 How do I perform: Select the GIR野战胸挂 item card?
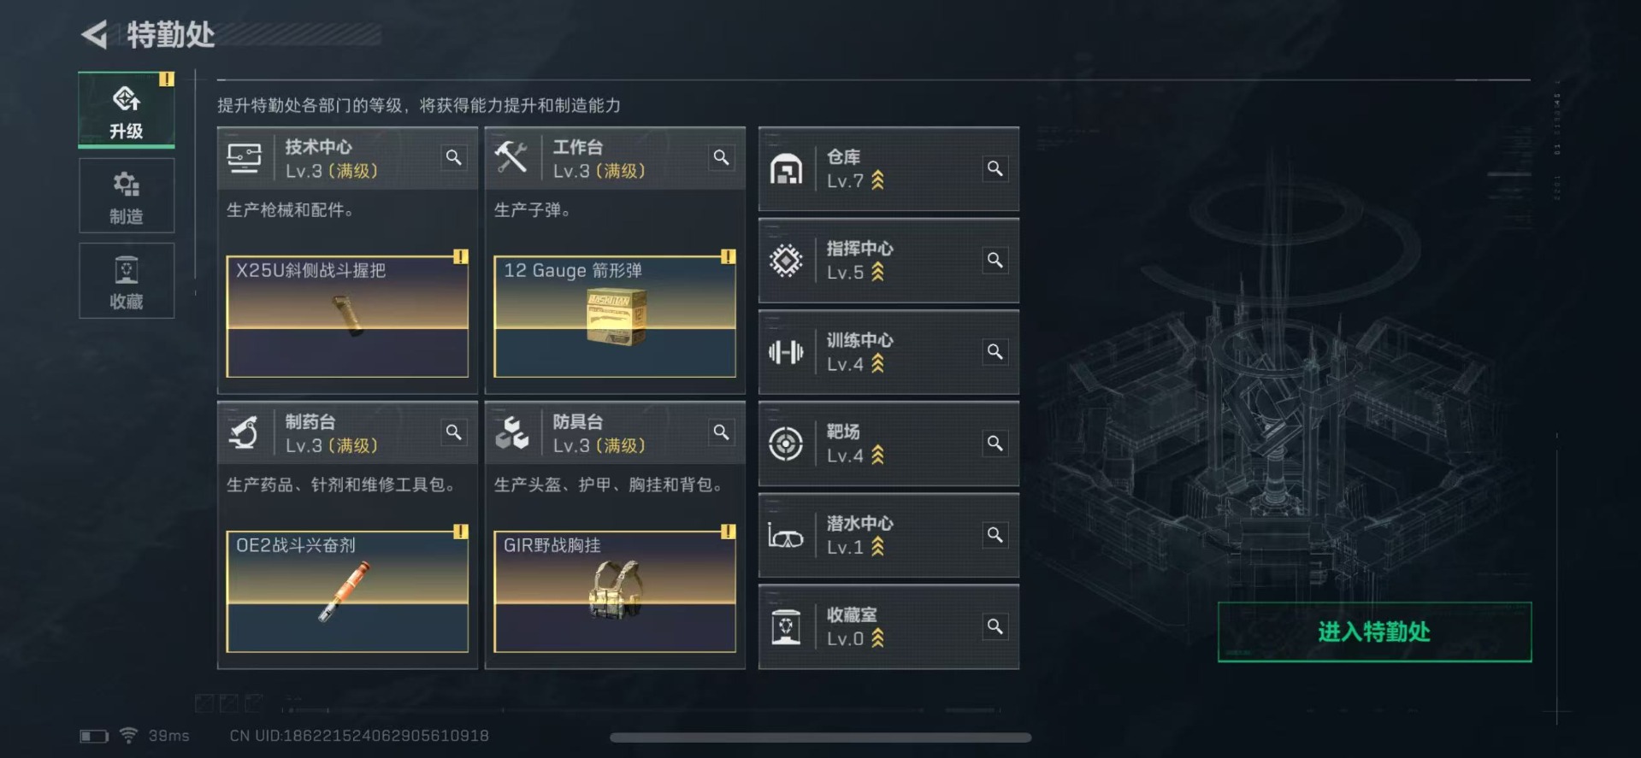click(x=615, y=591)
